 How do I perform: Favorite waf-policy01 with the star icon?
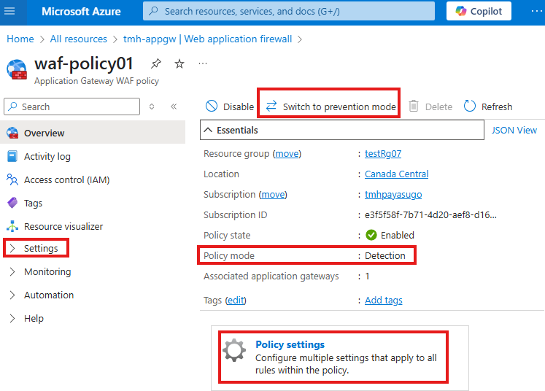[x=179, y=63]
